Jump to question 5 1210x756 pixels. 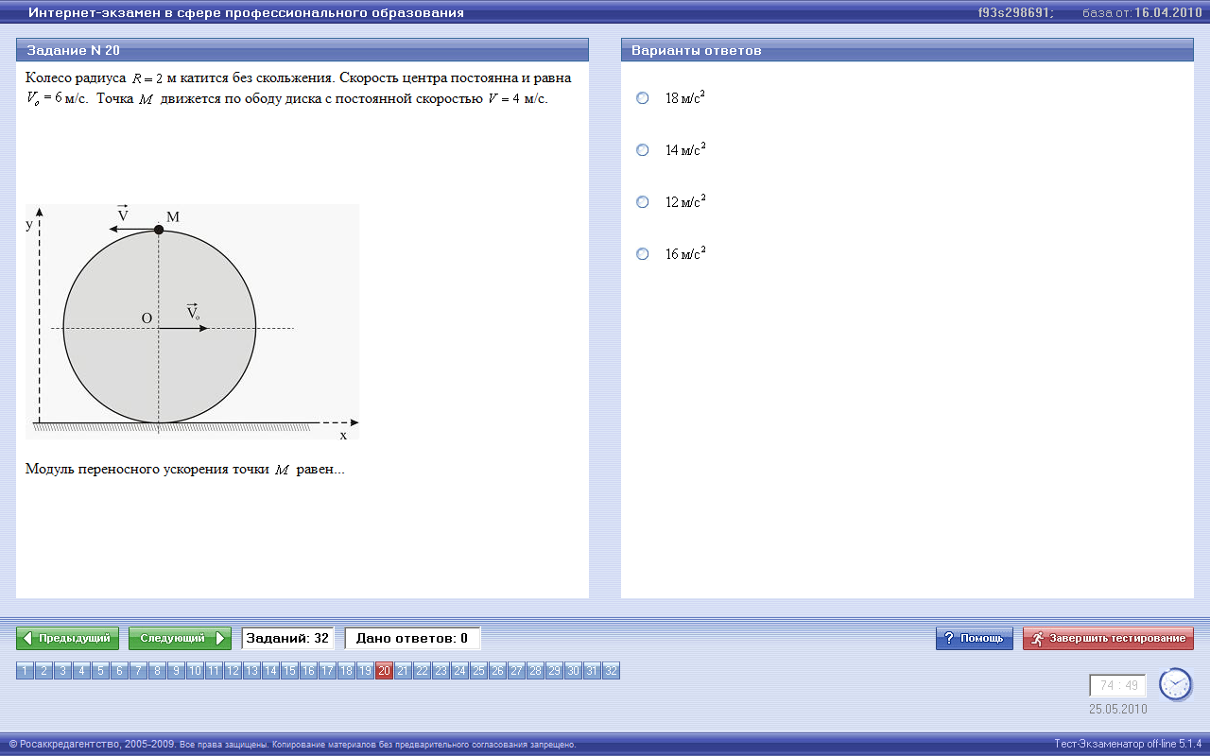(x=101, y=671)
